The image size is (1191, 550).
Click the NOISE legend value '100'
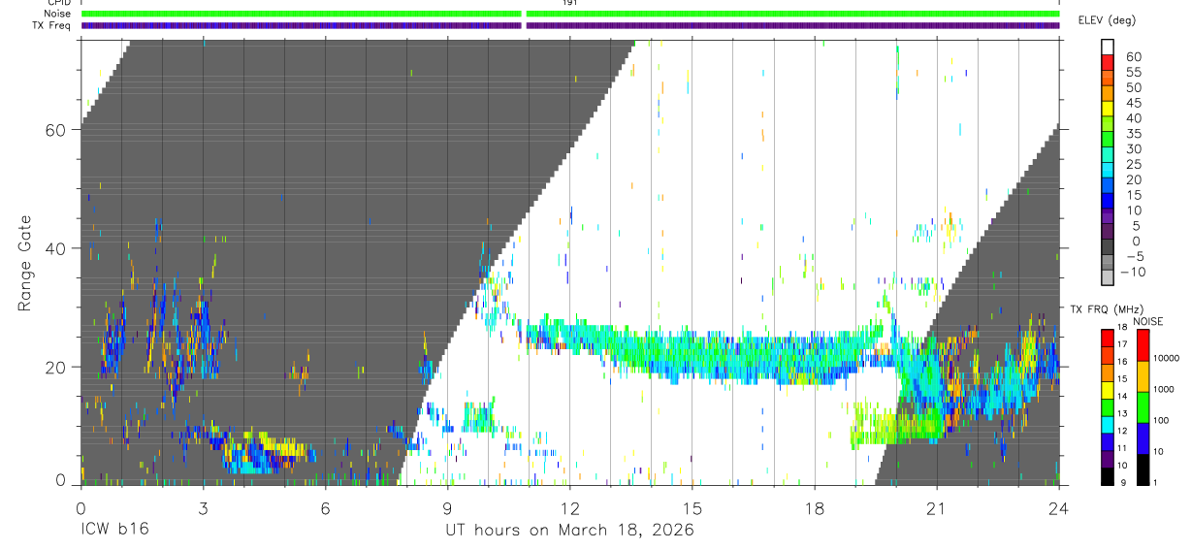click(1161, 422)
